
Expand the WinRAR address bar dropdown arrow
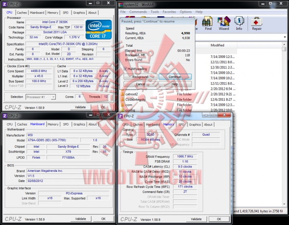[x=285, y=37]
